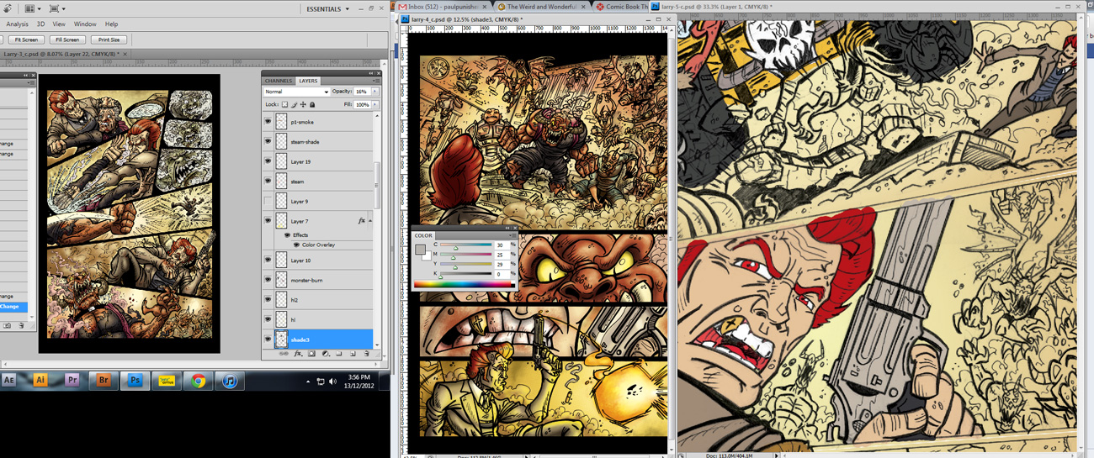The height and width of the screenshot is (458, 1094).
Task: Click camera snapshot icon in left panel
Action: point(8,325)
